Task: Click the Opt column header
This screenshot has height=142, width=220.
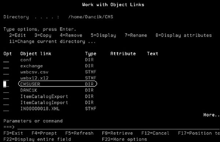Action: [8, 54]
